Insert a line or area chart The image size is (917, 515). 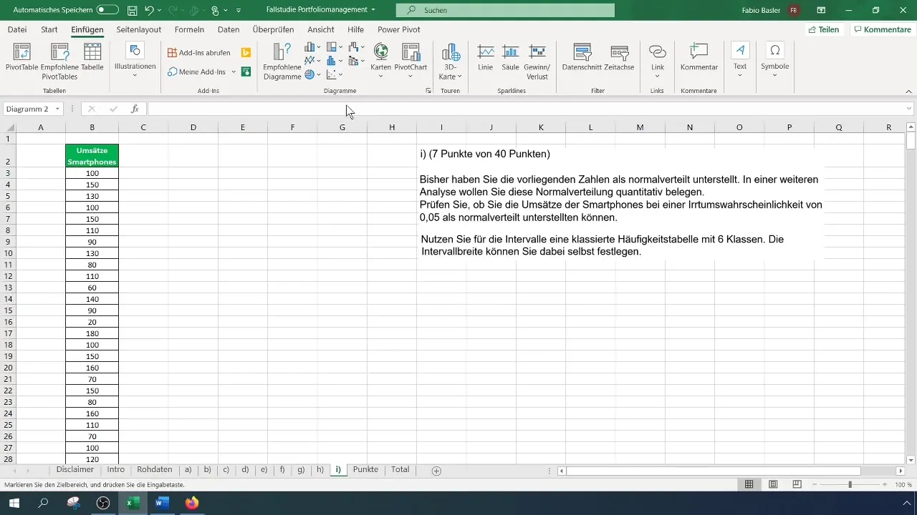313,61
